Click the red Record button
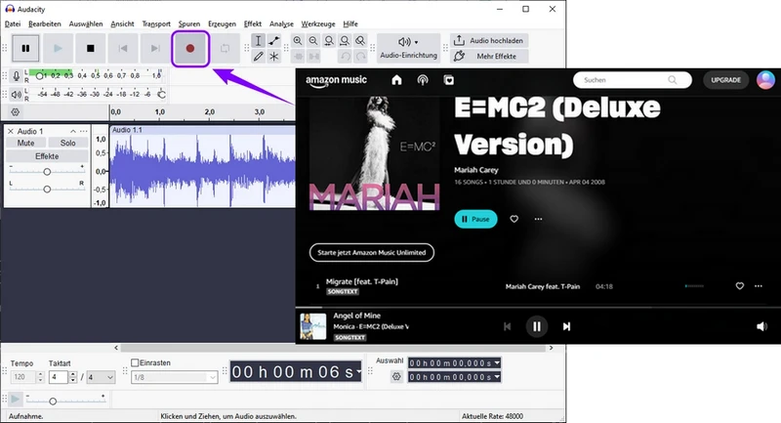Viewport: 781px width, 423px height. (189, 48)
